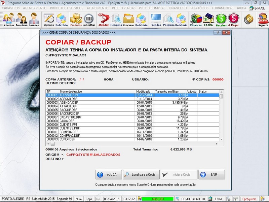
Task: Open the Produtos boxes icon
Action: [x=76, y=20]
